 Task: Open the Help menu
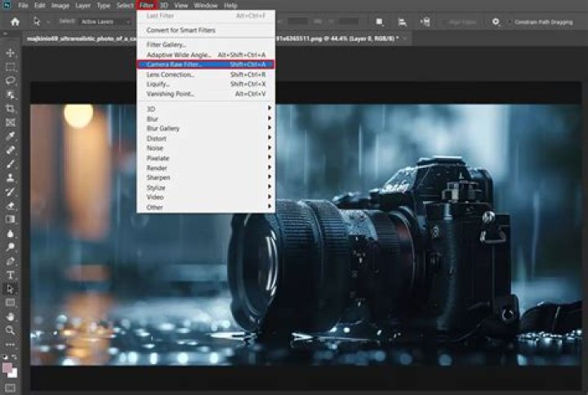click(230, 6)
